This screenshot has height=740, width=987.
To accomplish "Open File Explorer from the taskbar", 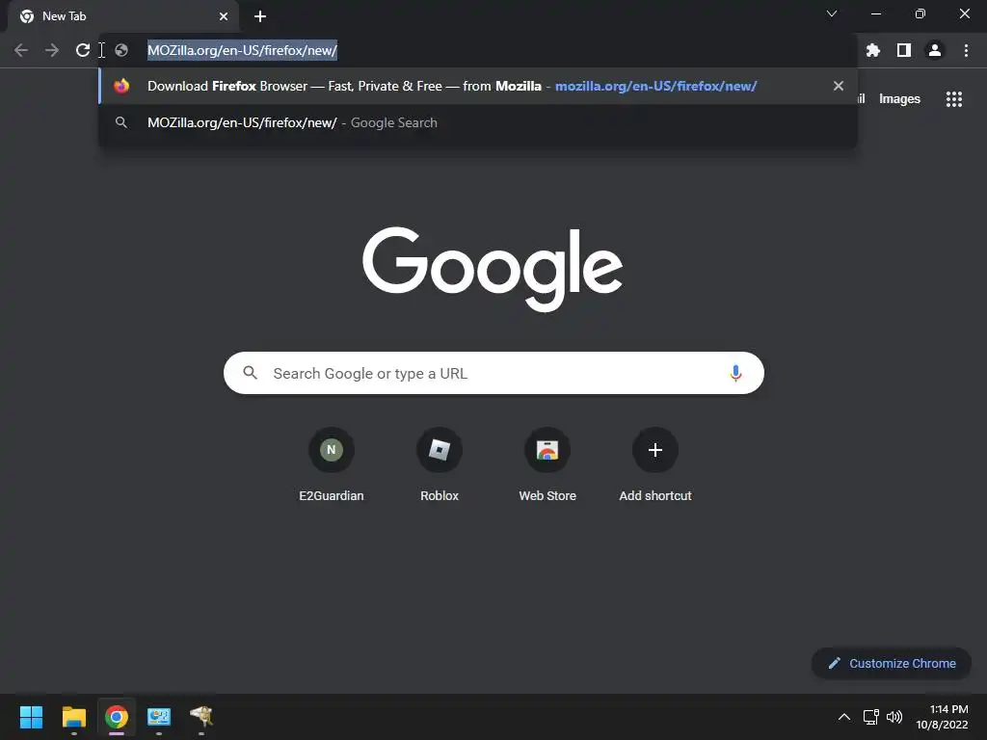I will tap(73, 717).
